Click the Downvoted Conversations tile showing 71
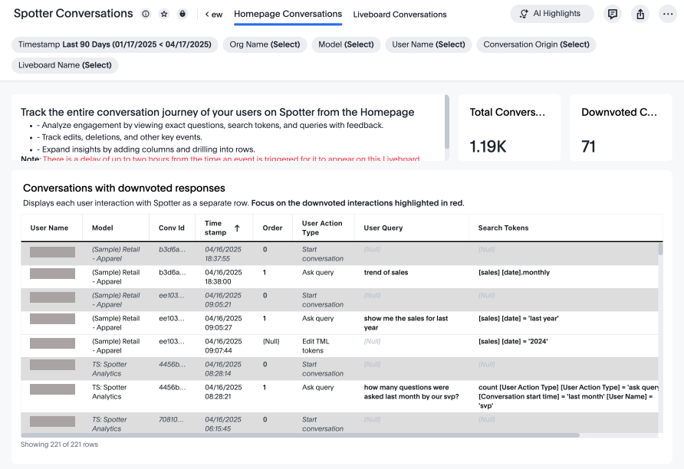684x469 pixels. pyautogui.click(x=620, y=128)
